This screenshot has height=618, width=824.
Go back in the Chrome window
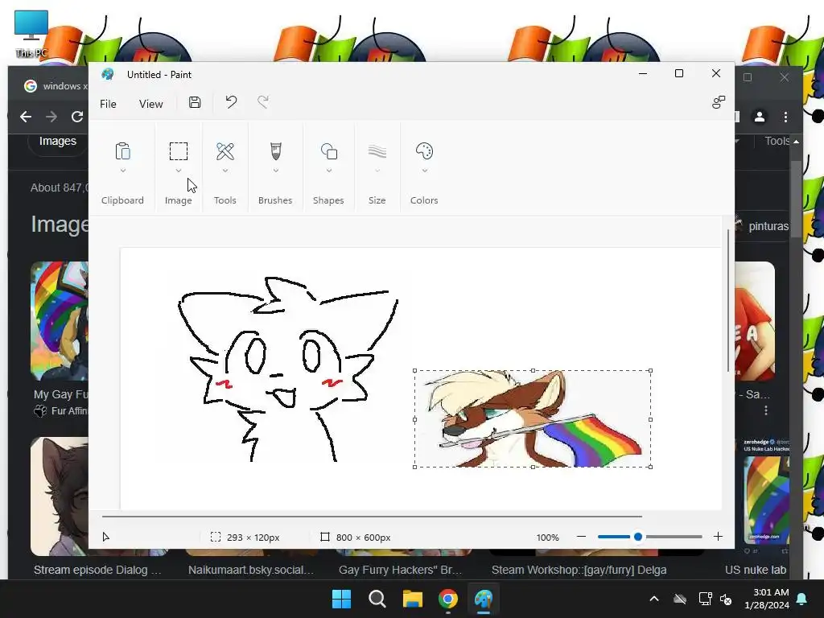pos(26,117)
